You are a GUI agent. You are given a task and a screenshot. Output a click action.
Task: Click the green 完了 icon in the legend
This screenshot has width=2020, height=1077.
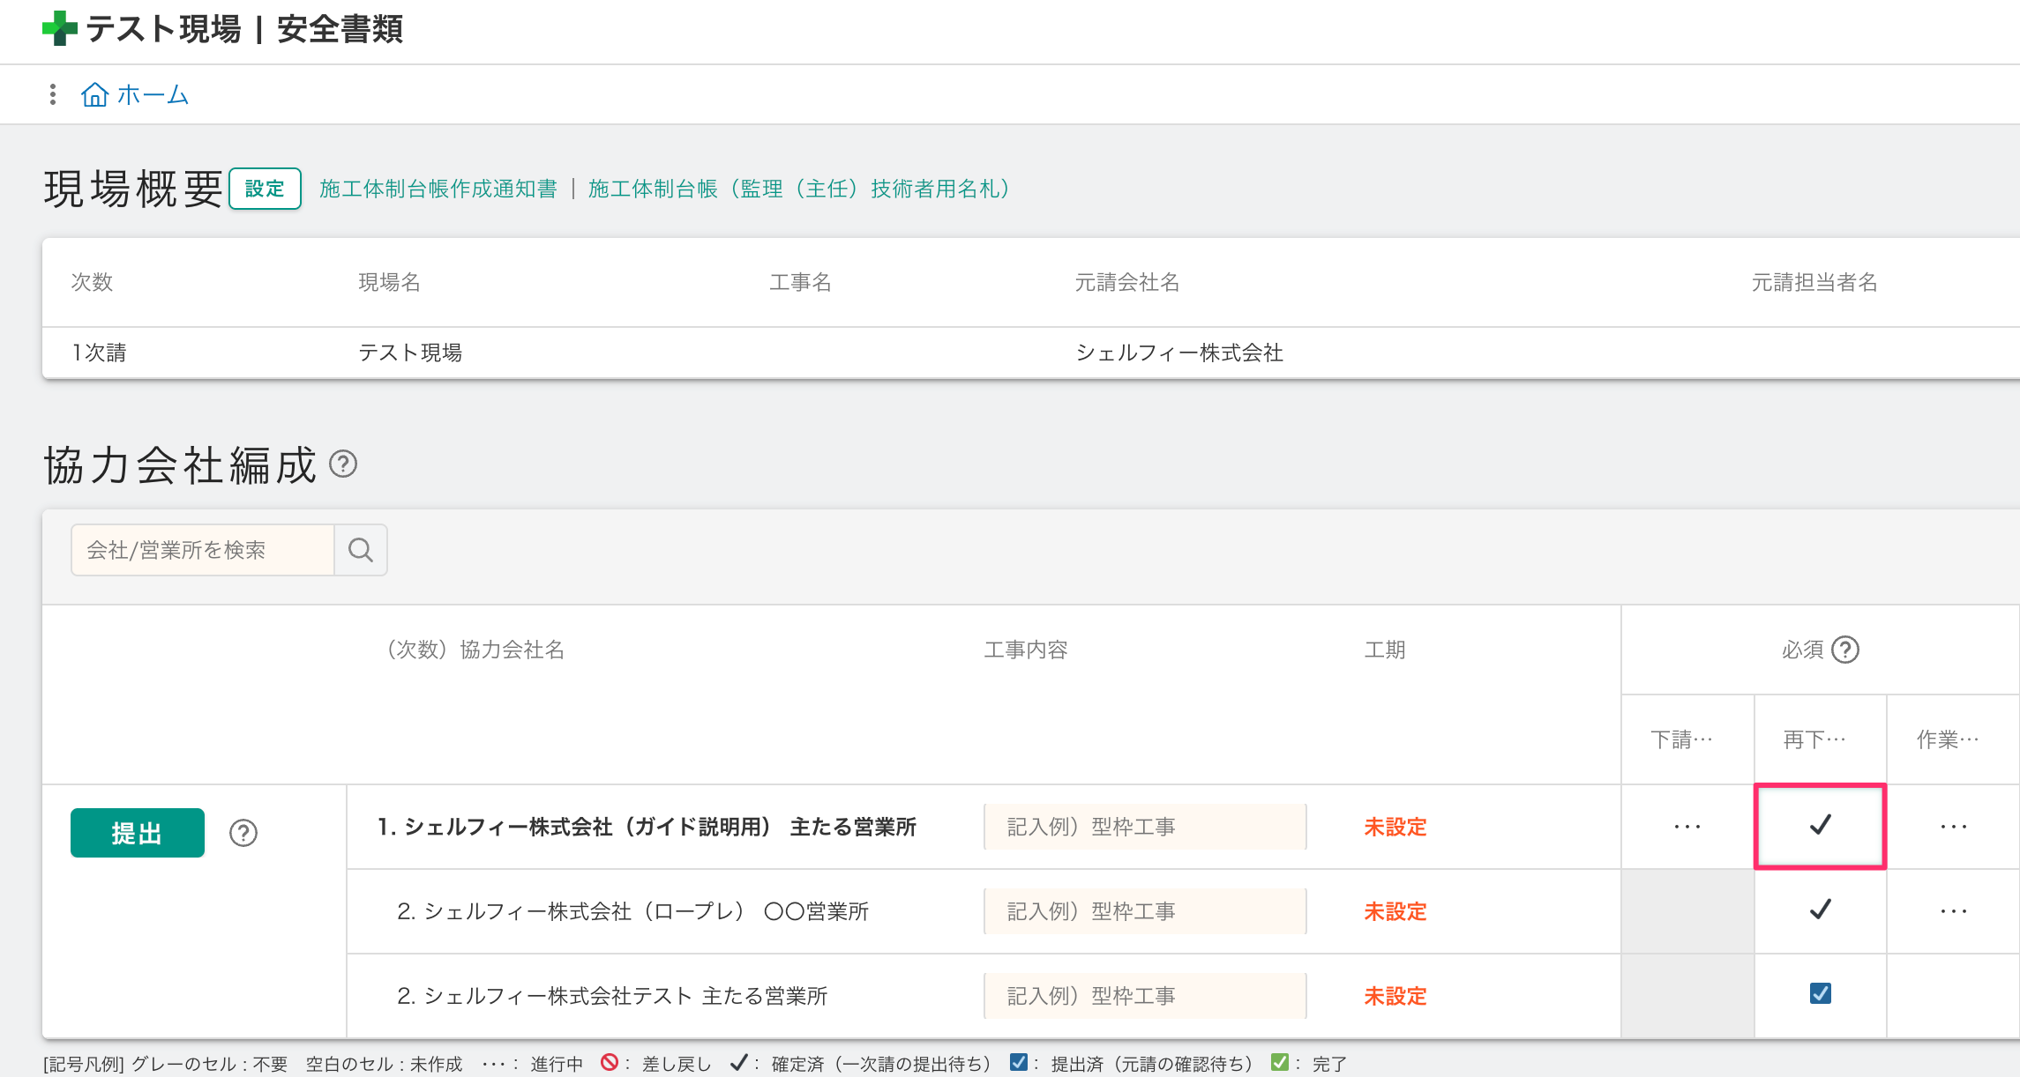click(1278, 1062)
